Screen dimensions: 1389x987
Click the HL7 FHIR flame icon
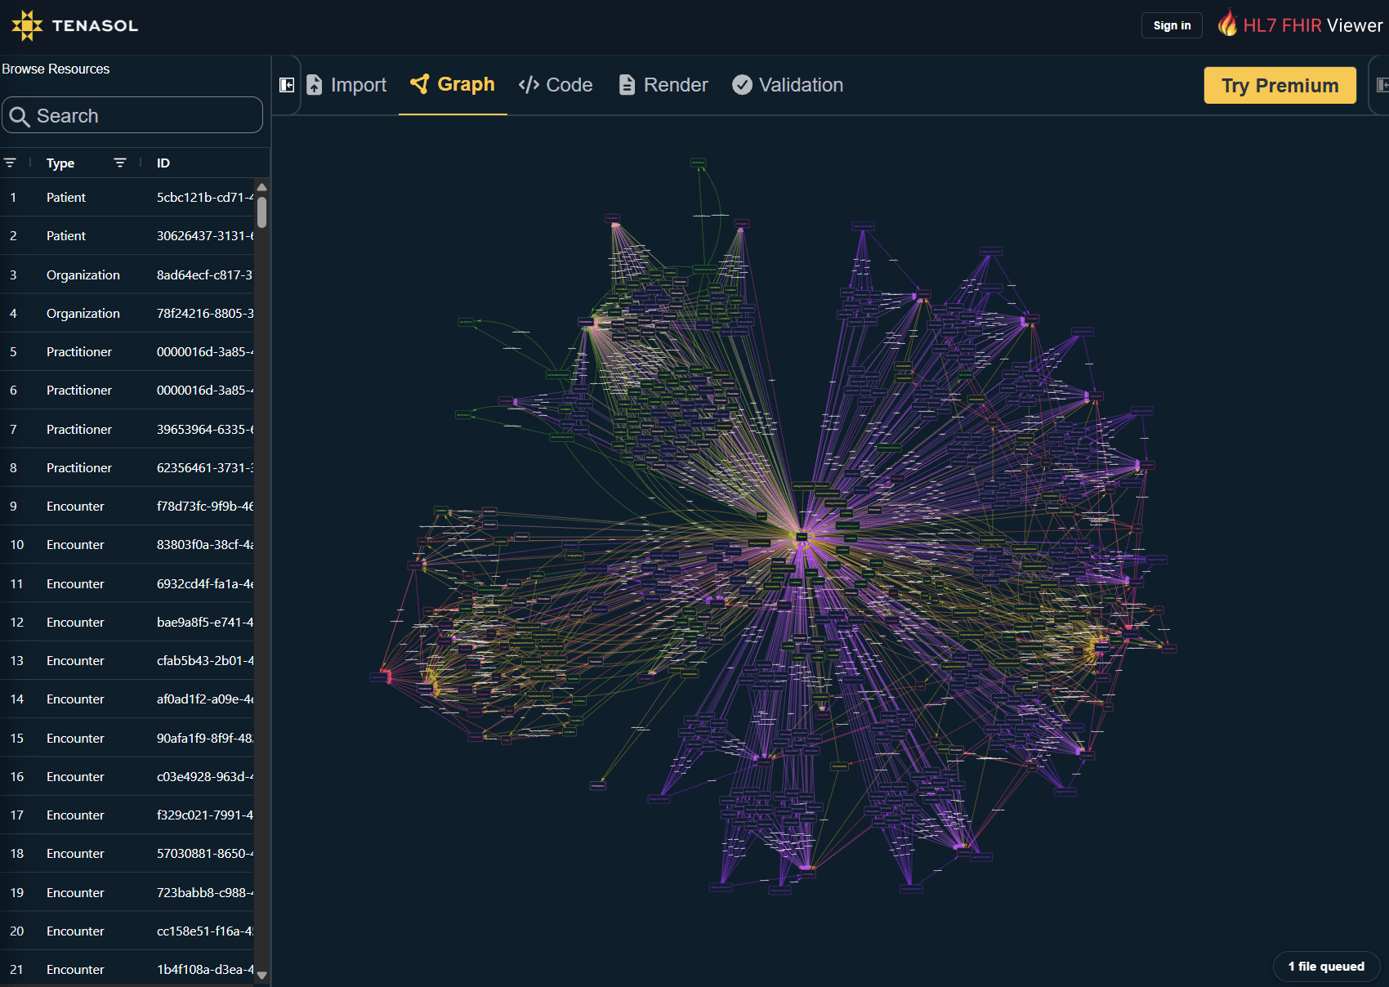(x=1227, y=24)
